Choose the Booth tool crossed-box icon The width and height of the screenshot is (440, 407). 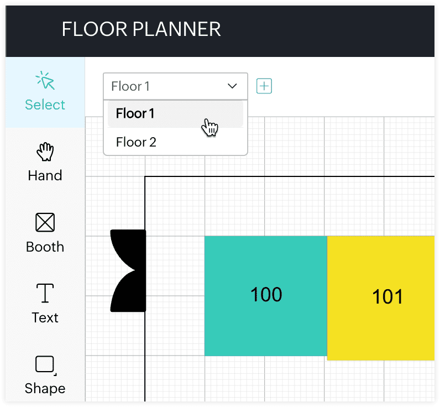click(x=45, y=223)
